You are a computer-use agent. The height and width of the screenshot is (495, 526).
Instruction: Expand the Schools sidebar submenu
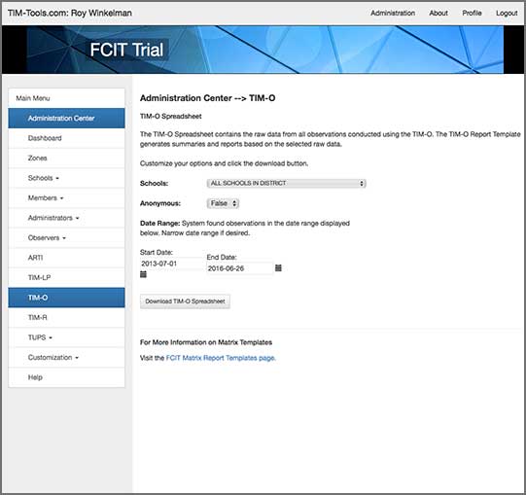pyautogui.click(x=66, y=178)
